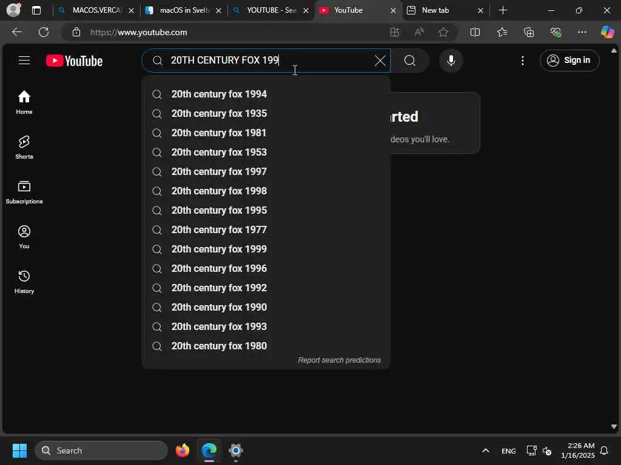The image size is (621, 465).
Task: Open Copilot sidebar
Action: click(x=607, y=32)
